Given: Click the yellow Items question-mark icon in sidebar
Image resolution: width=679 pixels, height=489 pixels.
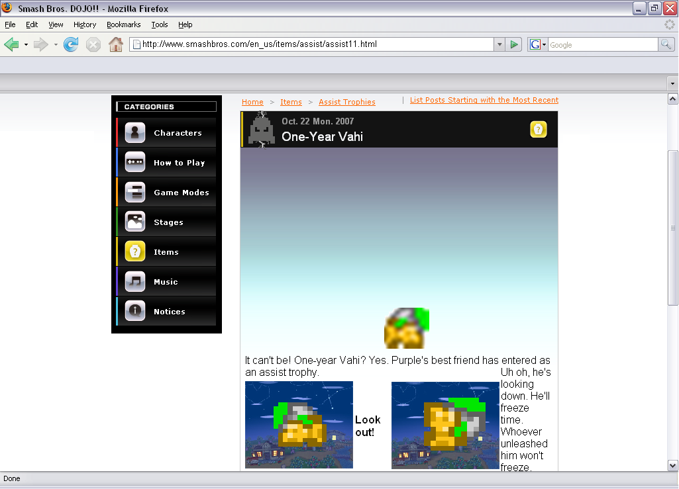Looking at the screenshot, I should pos(135,251).
